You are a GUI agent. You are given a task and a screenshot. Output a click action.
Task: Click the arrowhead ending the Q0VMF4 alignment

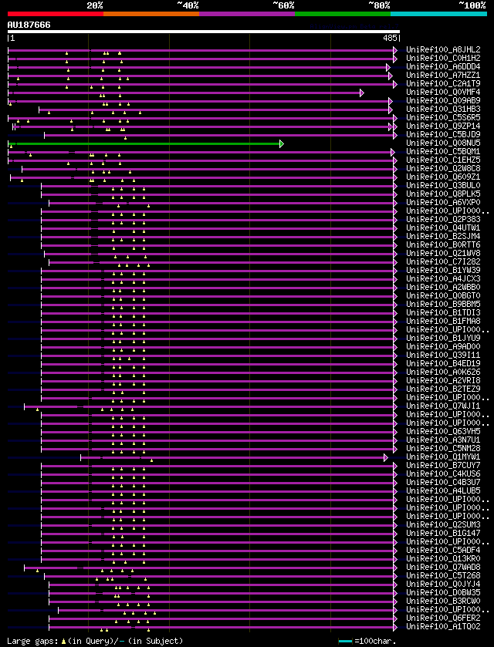coord(362,93)
